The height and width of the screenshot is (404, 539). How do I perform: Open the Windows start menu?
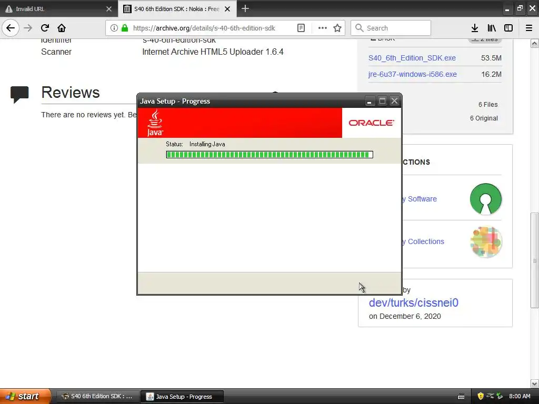[25, 396]
